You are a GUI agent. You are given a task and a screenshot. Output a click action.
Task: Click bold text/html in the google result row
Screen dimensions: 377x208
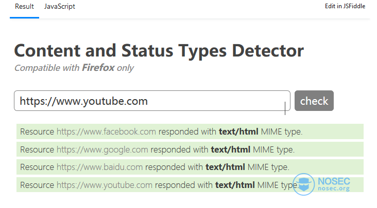(231, 149)
